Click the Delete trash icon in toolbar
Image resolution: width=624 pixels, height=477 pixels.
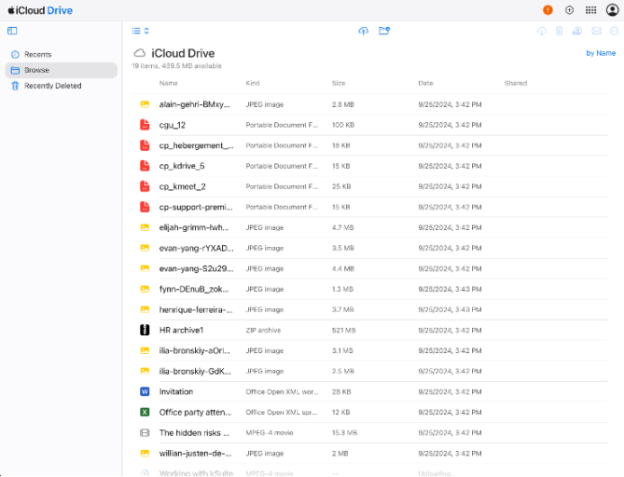(559, 31)
